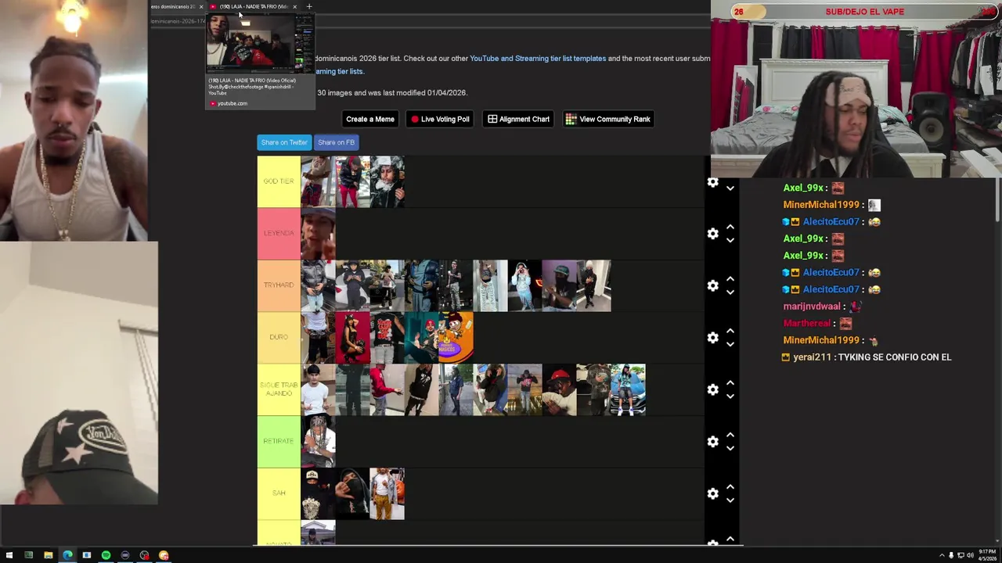Open Spotify from taskbar
The image size is (1002, 563).
[106, 555]
